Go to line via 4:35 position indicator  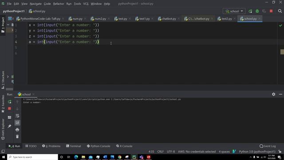[151, 152]
